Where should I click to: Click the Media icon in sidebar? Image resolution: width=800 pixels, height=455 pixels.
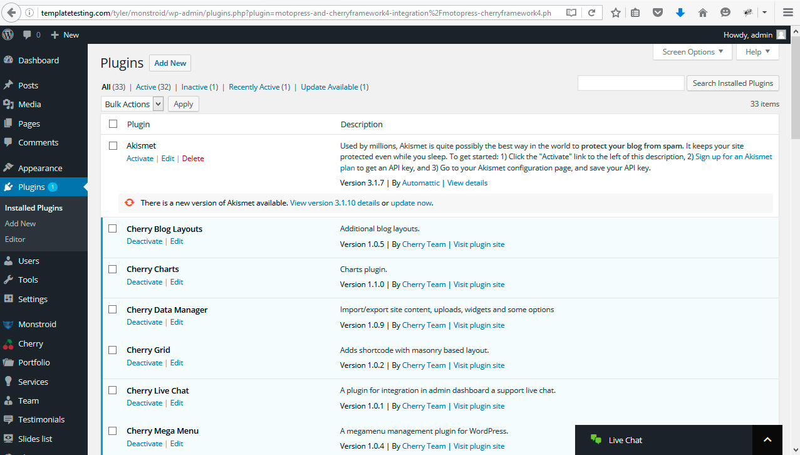(x=8, y=104)
